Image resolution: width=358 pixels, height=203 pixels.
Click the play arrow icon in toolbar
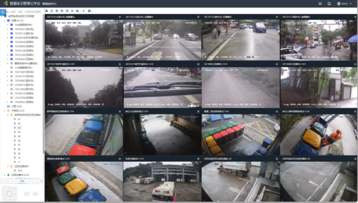coord(84,11)
